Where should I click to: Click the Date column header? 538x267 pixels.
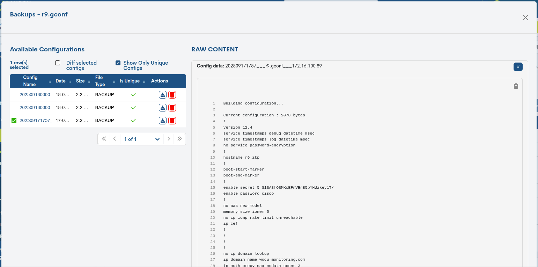pyautogui.click(x=60, y=81)
